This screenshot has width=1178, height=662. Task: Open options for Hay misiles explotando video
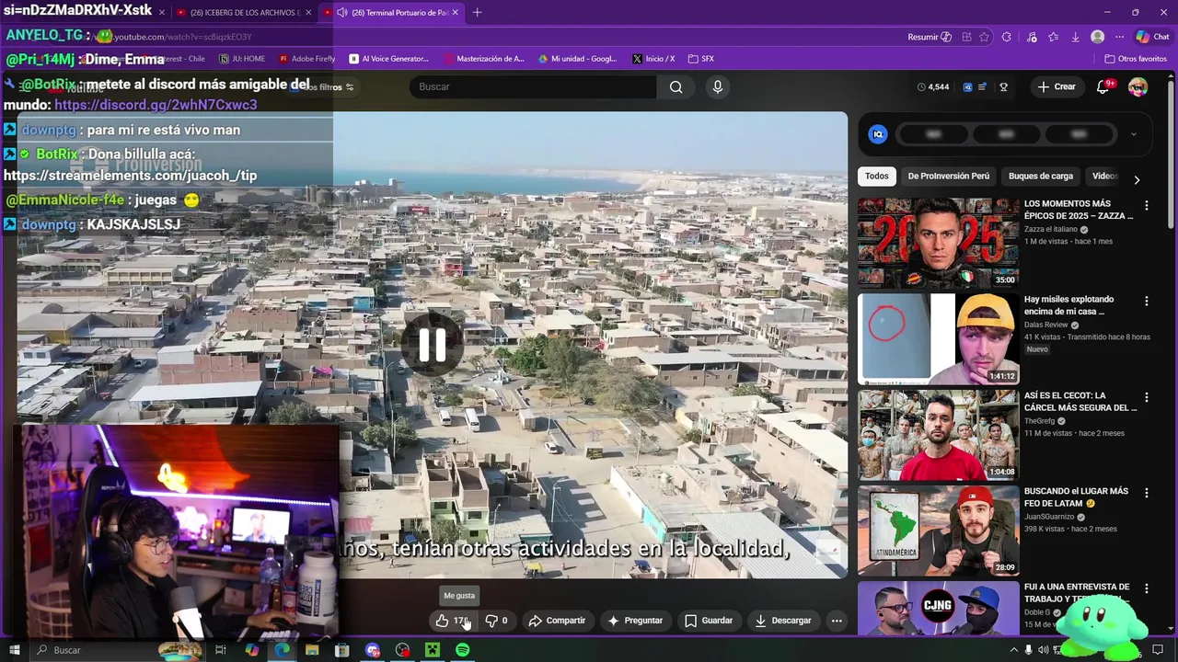coord(1147,302)
